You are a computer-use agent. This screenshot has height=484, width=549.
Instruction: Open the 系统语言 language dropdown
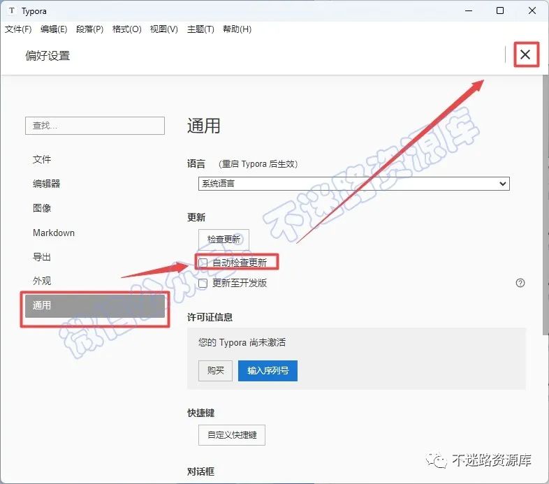pyautogui.click(x=354, y=184)
